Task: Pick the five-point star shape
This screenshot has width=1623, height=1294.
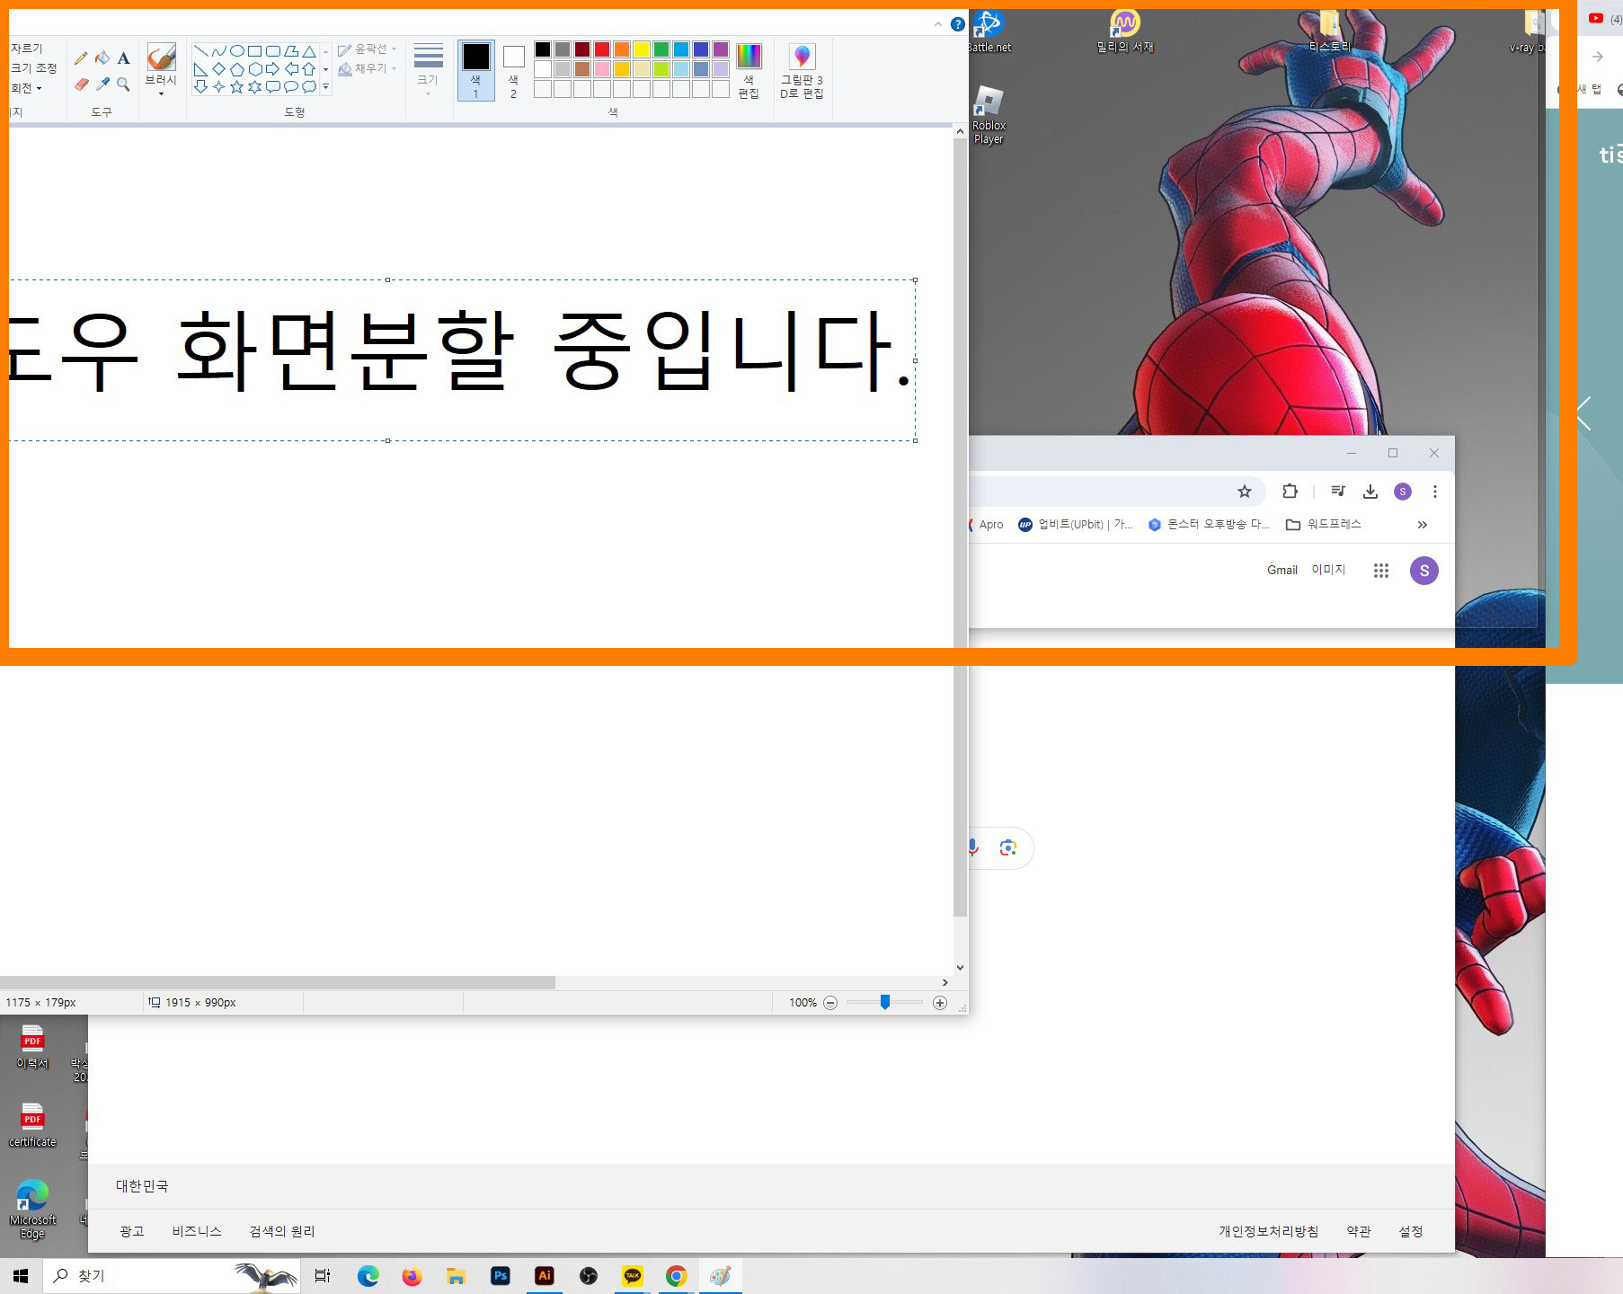Action: (x=237, y=87)
